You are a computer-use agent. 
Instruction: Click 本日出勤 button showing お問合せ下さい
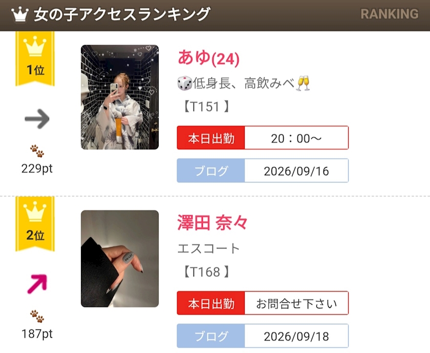click(263, 303)
